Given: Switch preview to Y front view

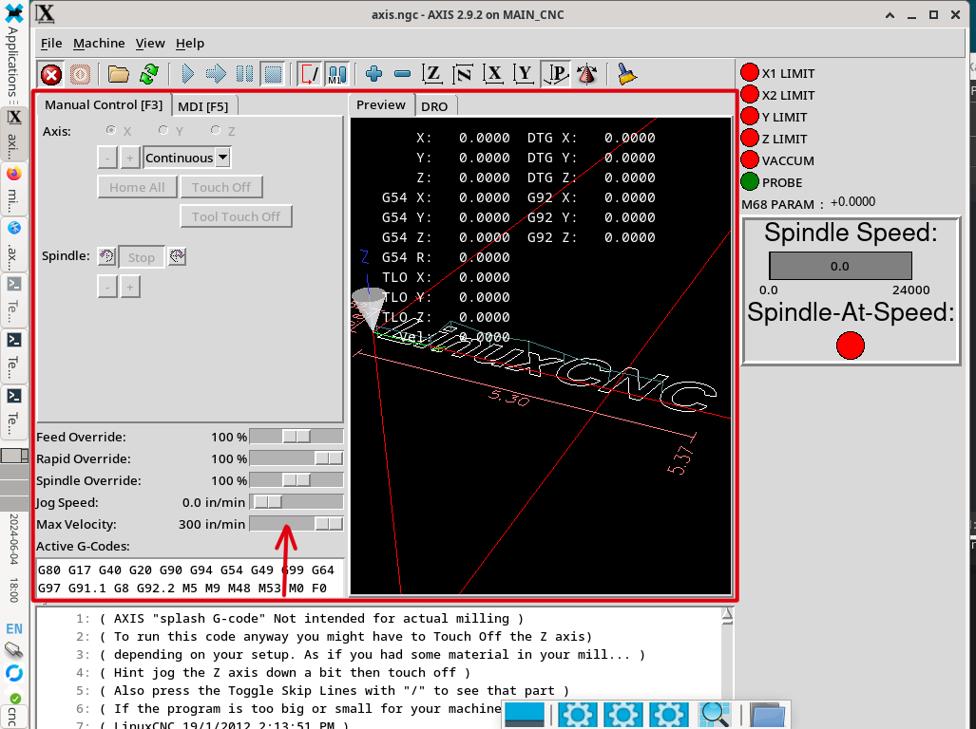Looking at the screenshot, I should coord(524,75).
